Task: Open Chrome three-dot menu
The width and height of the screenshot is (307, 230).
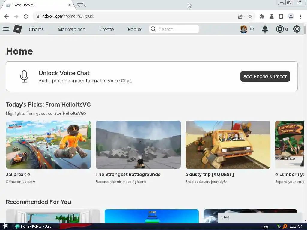Action: 300,16
